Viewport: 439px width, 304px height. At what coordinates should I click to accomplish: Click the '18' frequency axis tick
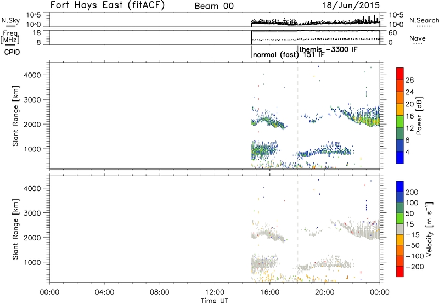37,33
